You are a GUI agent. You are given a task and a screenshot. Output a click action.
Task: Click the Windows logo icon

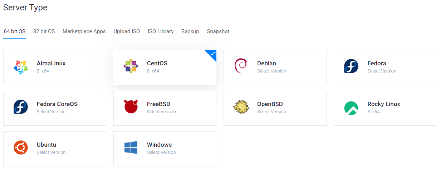131,147
